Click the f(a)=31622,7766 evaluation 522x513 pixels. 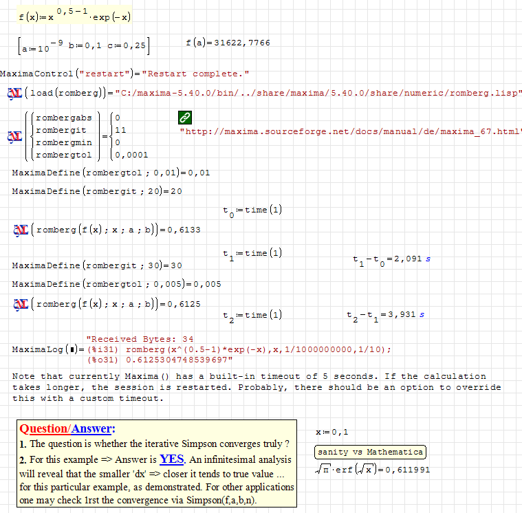(x=228, y=43)
